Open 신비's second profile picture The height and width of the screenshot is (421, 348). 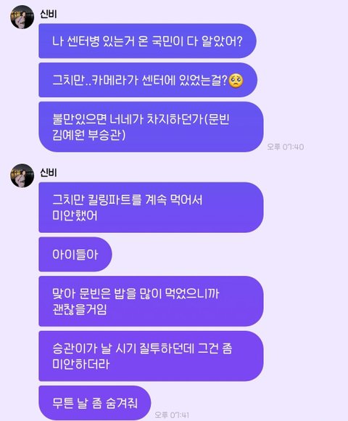[22, 176]
